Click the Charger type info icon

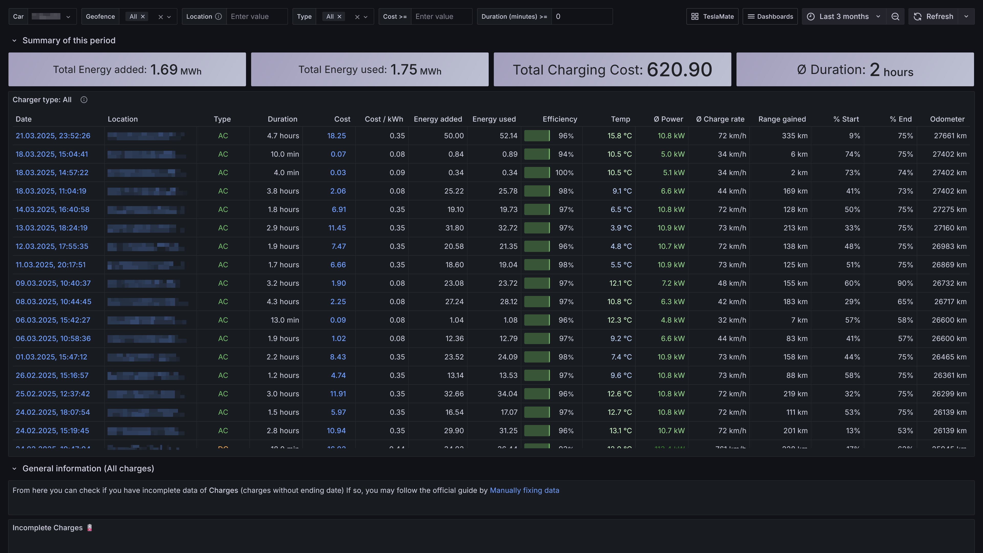[84, 100]
